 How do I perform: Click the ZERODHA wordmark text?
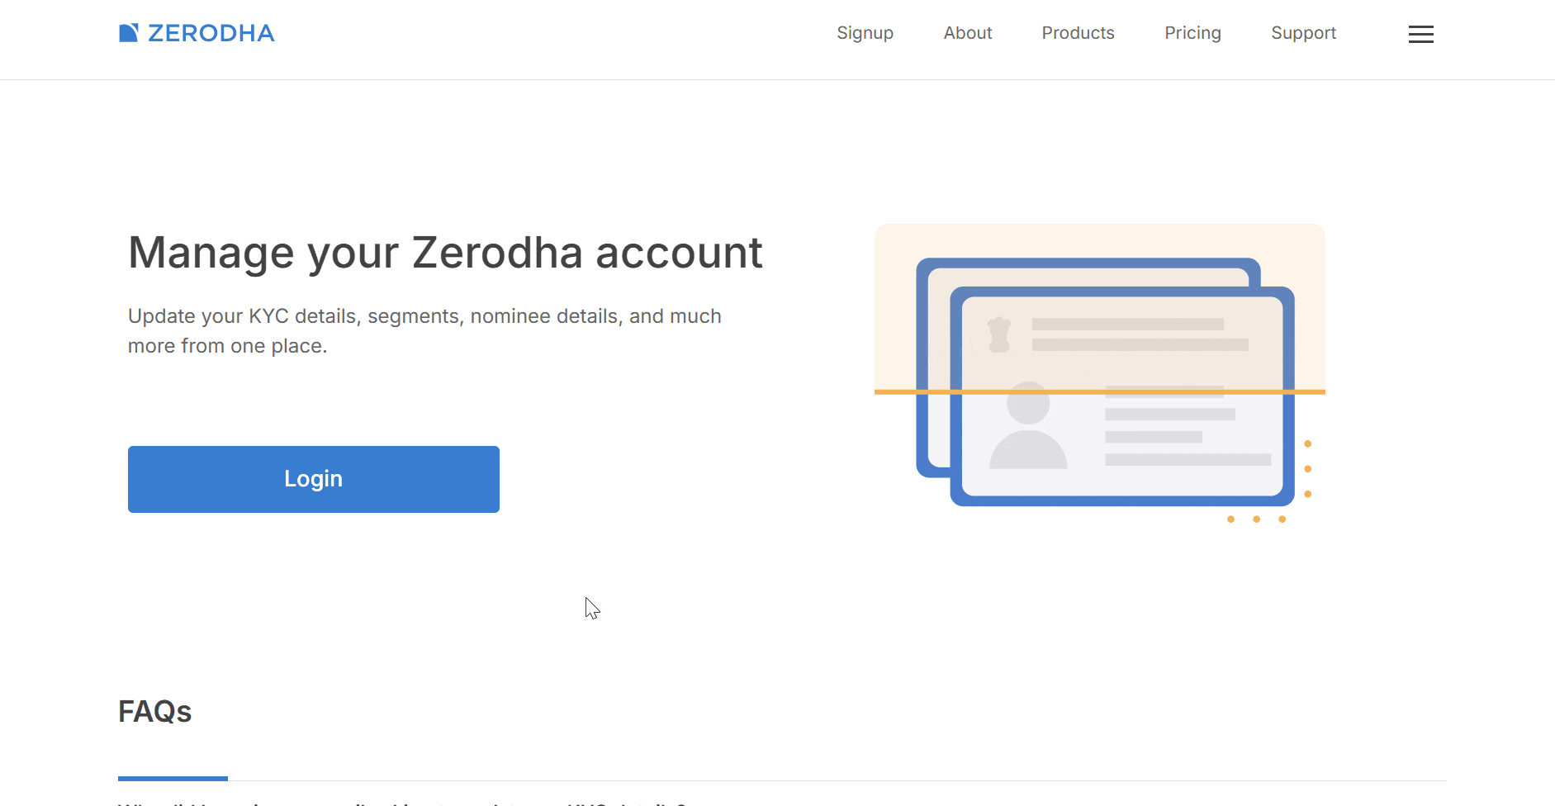pyautogui.click(x=211, y=33)
